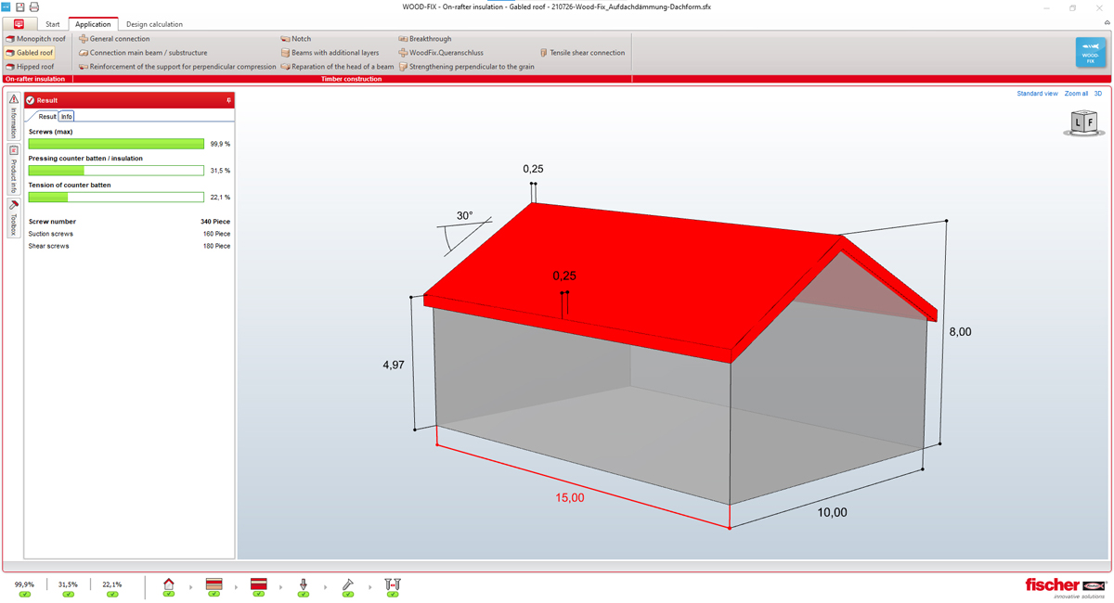Pin the Result panel
The height and width of the screenshot is (603, 1114).
point(228,100)
